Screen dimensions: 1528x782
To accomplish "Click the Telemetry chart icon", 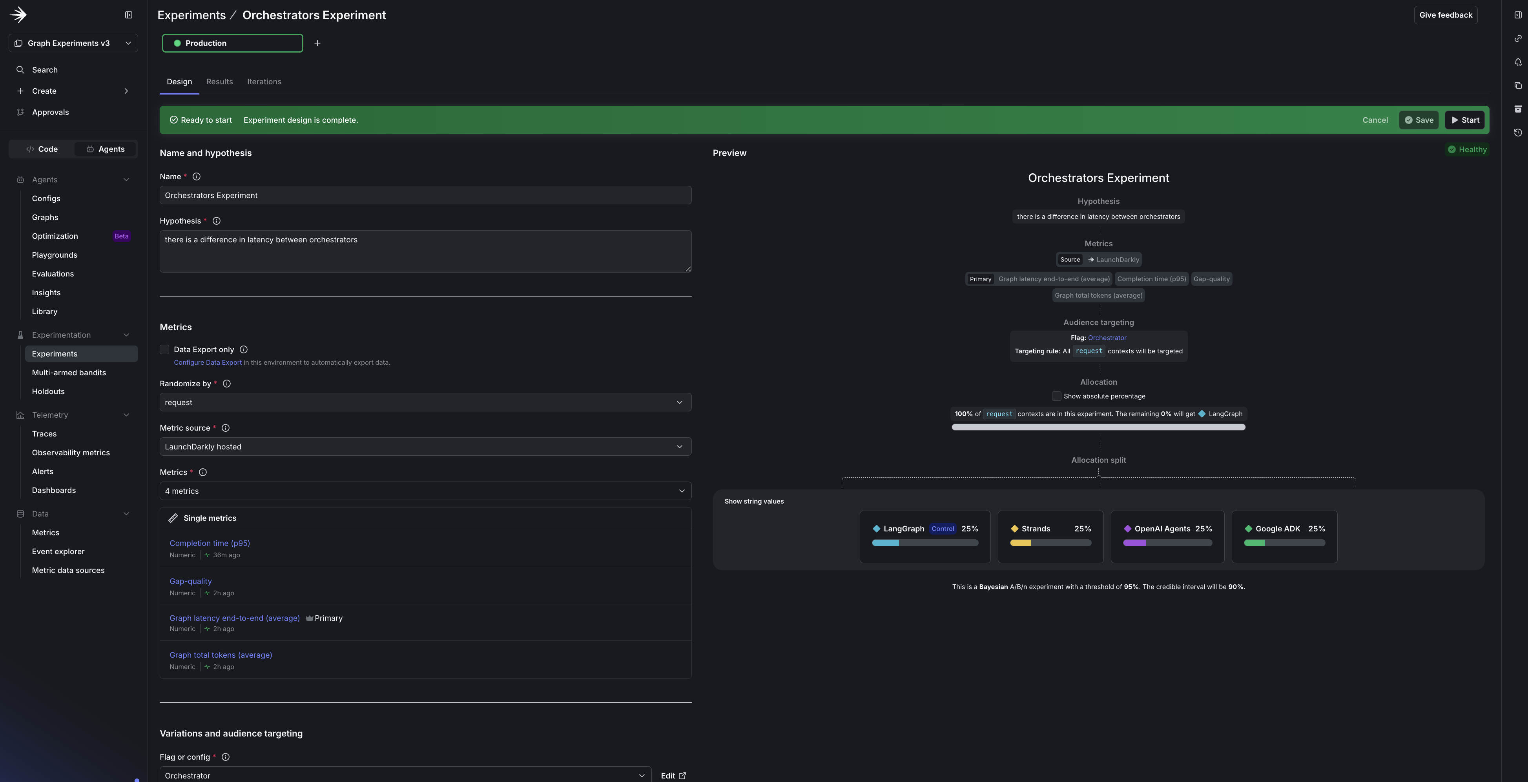I will (20, 415).
